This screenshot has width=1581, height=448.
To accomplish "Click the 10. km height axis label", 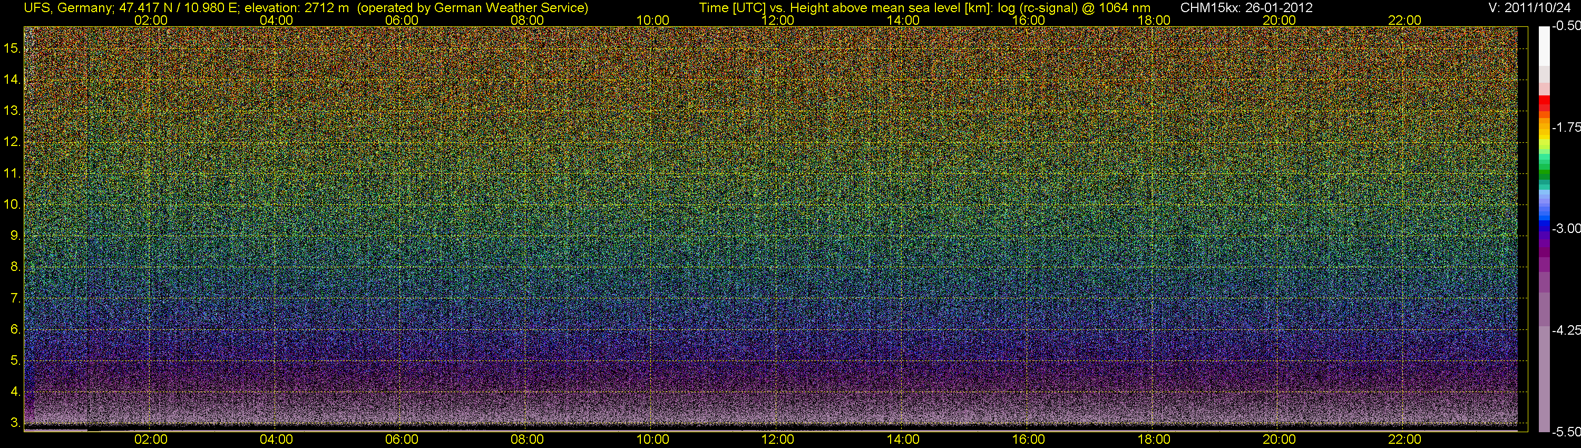I will pyautogui.click(x=12, y=204).
